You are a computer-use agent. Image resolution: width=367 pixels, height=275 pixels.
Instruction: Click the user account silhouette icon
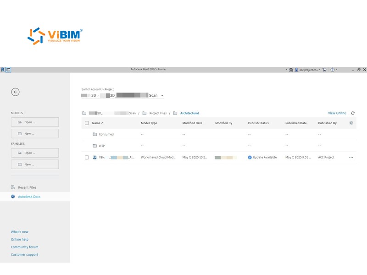coord(296,70)
